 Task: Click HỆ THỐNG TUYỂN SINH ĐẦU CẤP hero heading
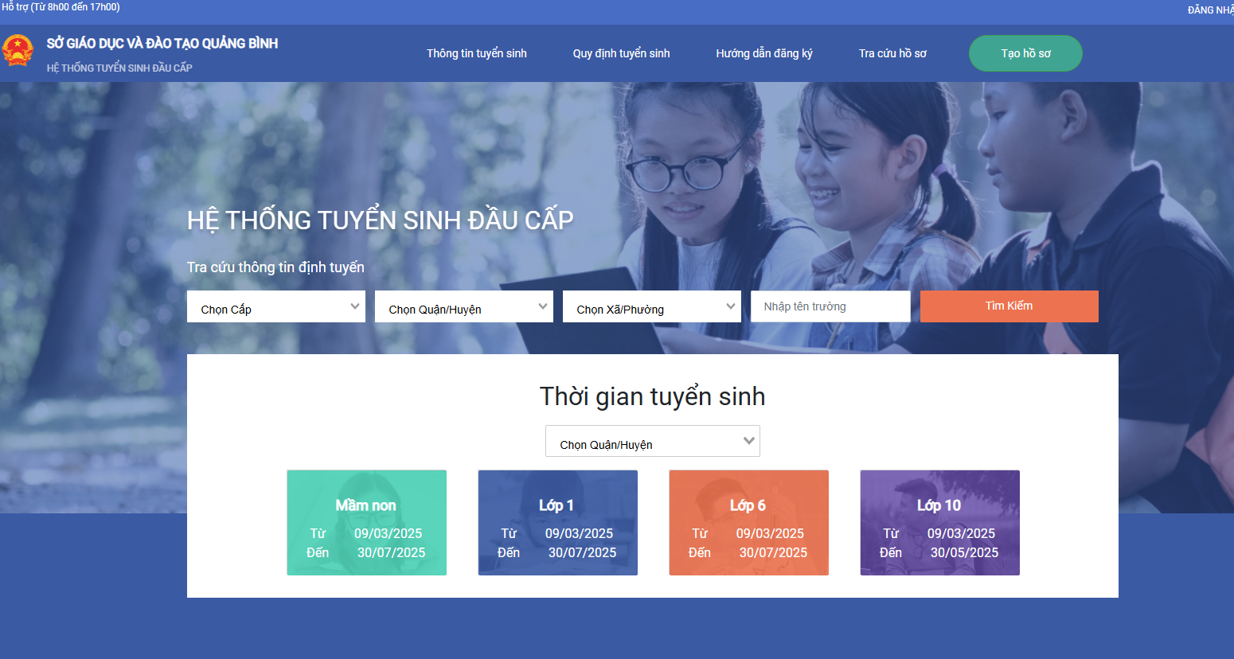[381, 220]
